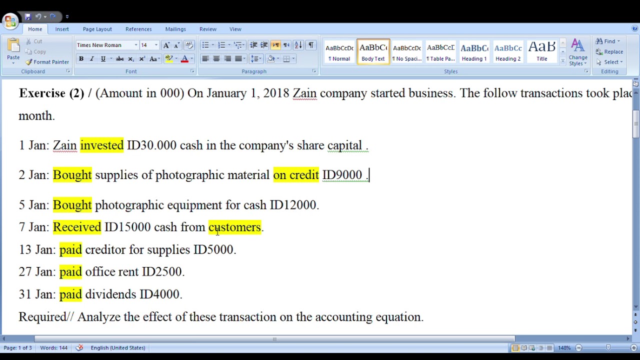This screenshot has height=360, width=640.
Task: Align text right
Action: tap(227, 59)
